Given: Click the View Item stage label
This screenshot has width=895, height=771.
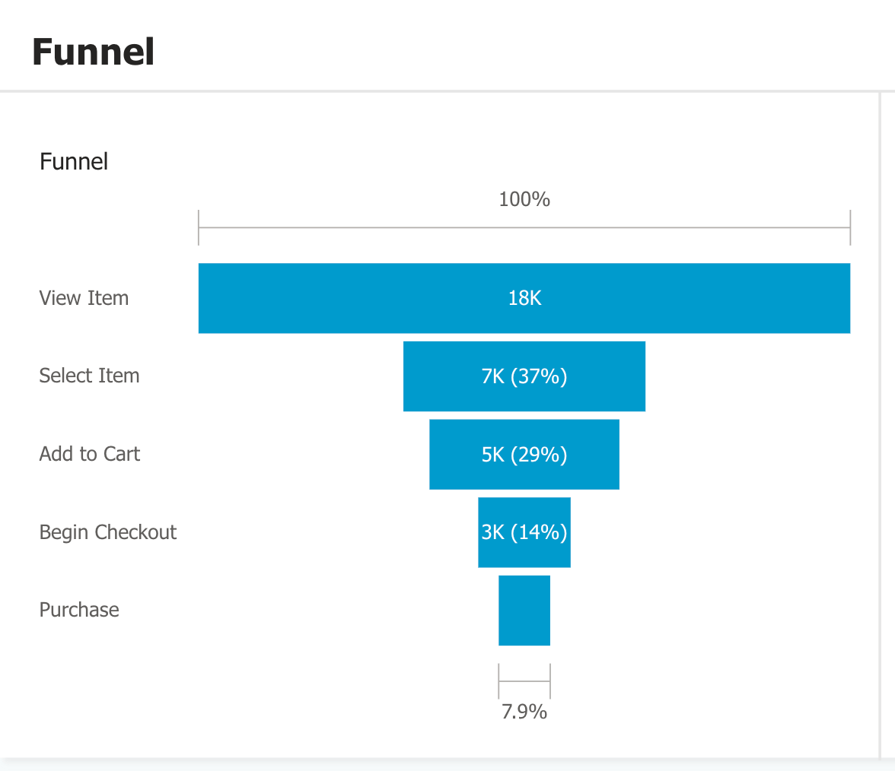Looking at the screenshot, I should [x=84, y=298].
